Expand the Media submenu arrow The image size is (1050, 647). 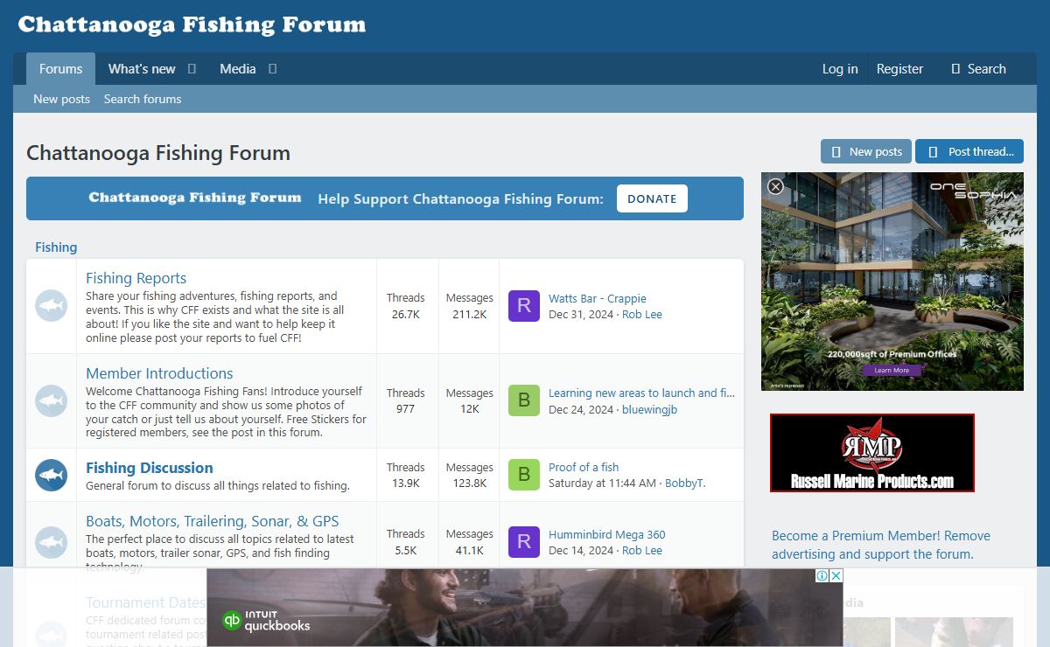coord(272,69)
